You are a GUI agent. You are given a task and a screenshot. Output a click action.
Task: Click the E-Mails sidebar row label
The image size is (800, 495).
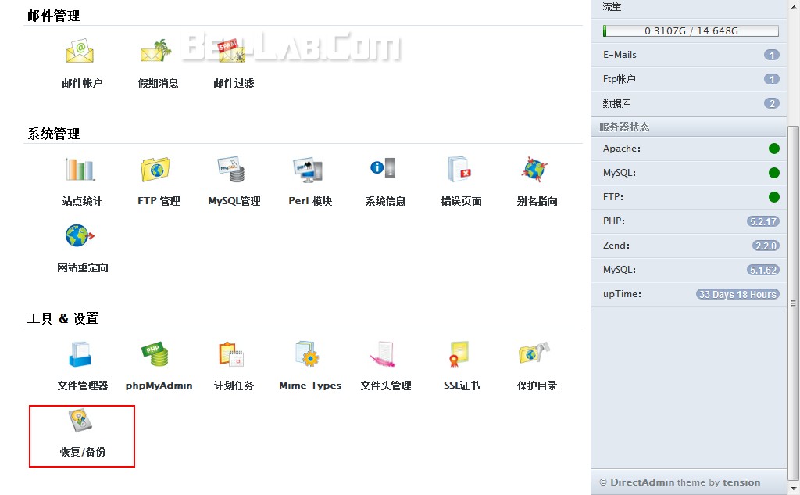(620, 55)
